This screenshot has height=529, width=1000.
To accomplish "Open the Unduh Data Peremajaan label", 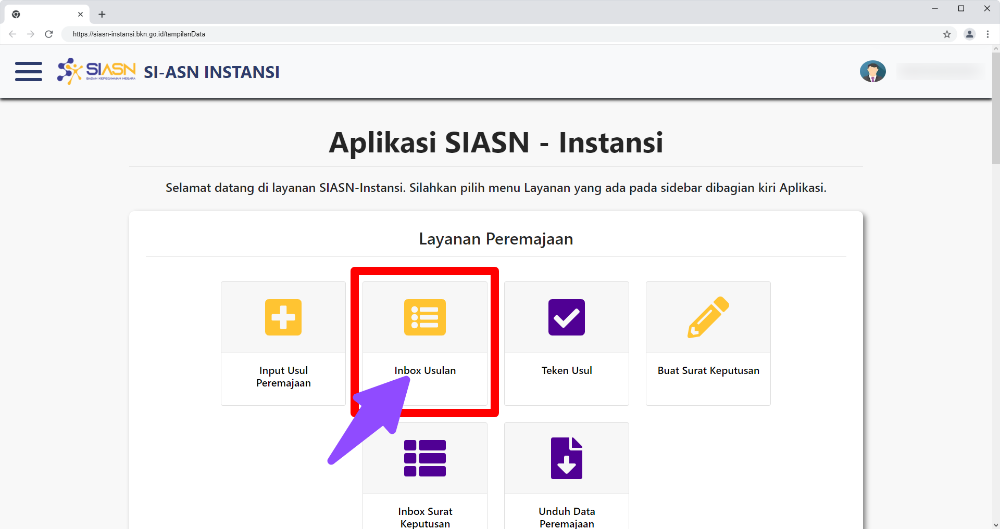I will point(567,517).
